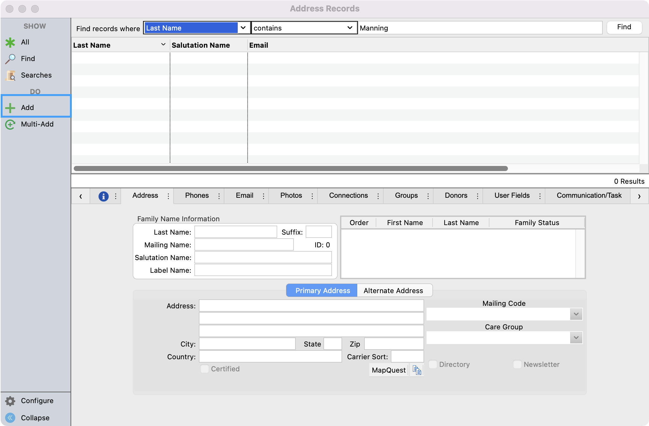
Task: Expand the contains operator dropdown
Action: 350,28
